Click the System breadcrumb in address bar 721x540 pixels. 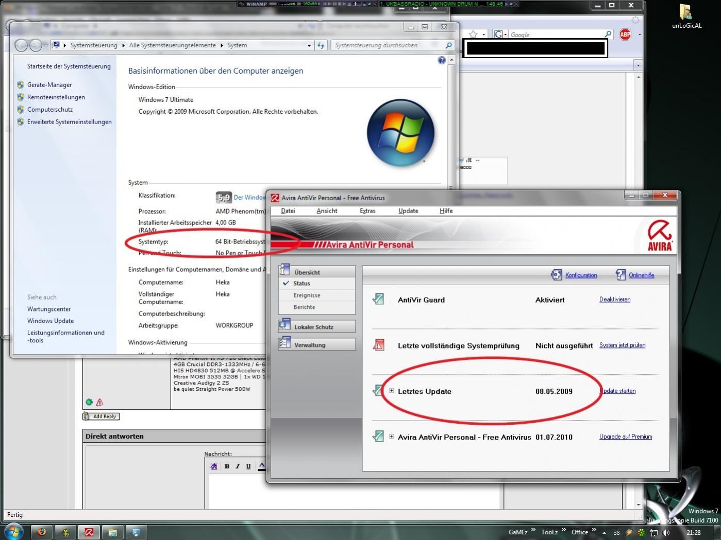(x=237, y=45)
